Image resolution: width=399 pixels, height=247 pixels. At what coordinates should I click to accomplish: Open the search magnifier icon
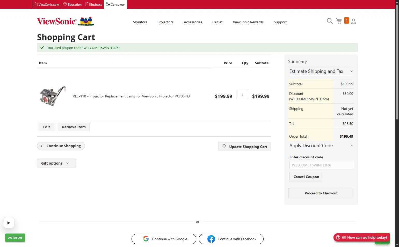click(x=330, y=21)
